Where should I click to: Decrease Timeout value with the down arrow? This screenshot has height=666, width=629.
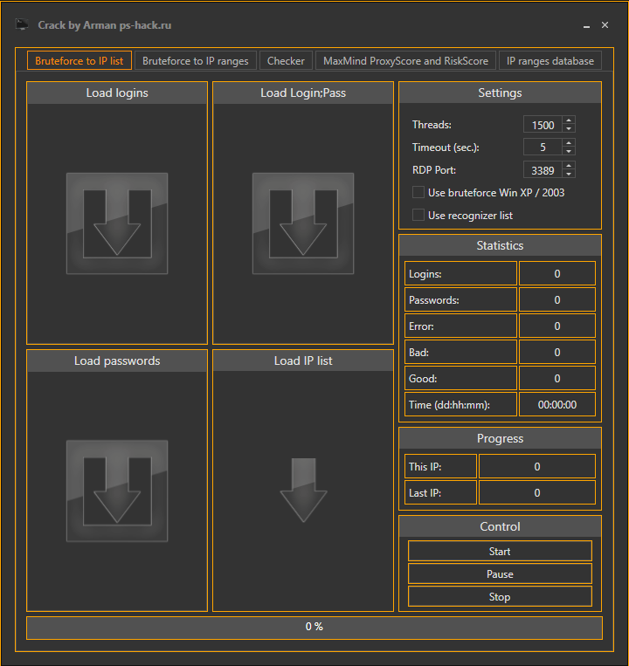pyautogui.click(x=569, y=151)
